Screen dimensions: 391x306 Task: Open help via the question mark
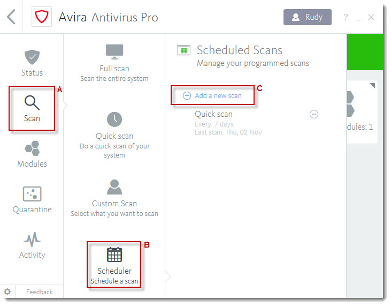(346, 17)
